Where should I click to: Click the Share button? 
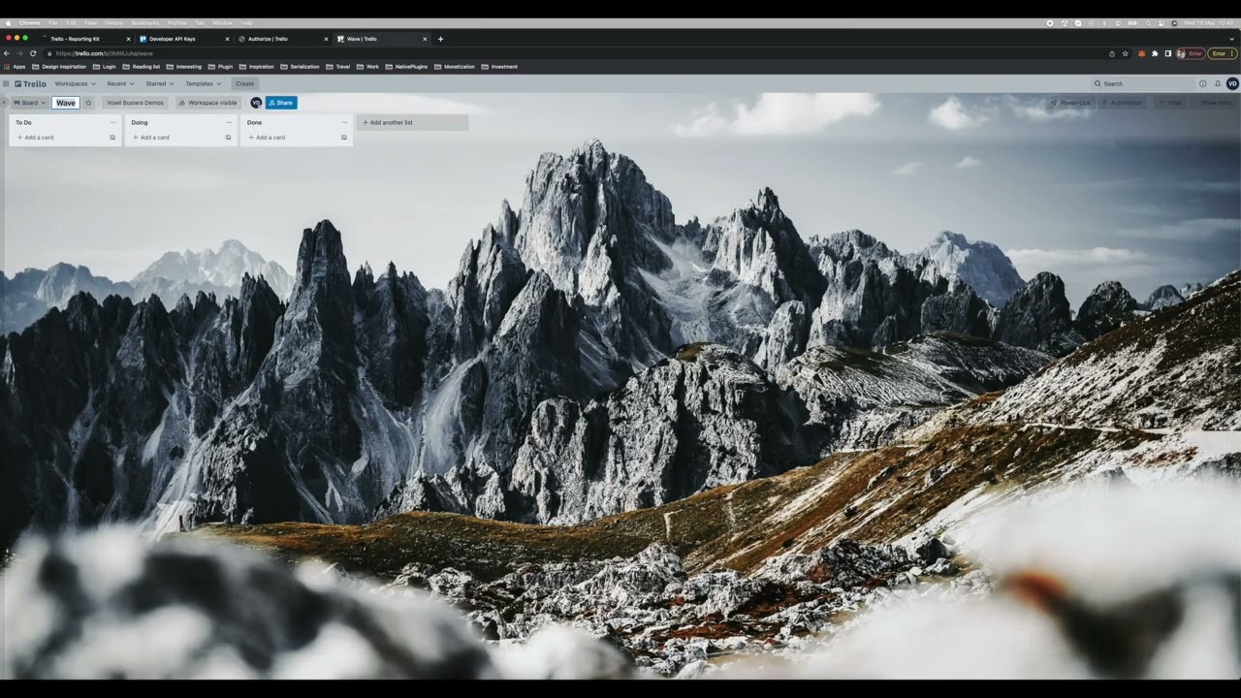point(281,103)
